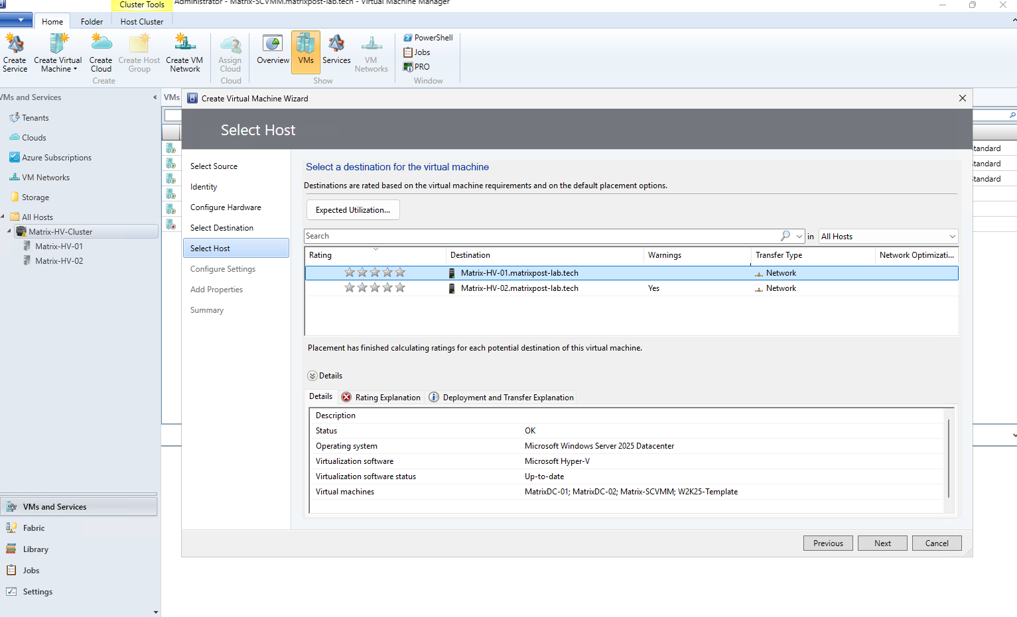Open PowerShell from the Window group

[x=428, y=38]
